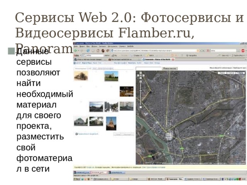Open the Правка menu in Firefox

(x=82, y=47)
